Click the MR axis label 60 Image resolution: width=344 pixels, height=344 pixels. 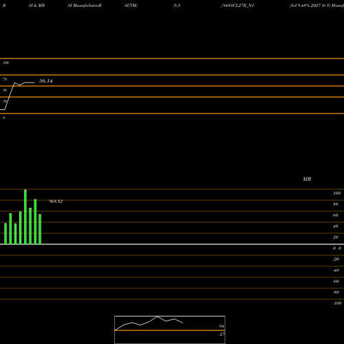click(x=336, y=215)
